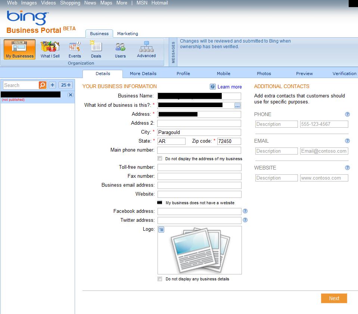
Task: Open the Profile tab
Action: [183, 74]
